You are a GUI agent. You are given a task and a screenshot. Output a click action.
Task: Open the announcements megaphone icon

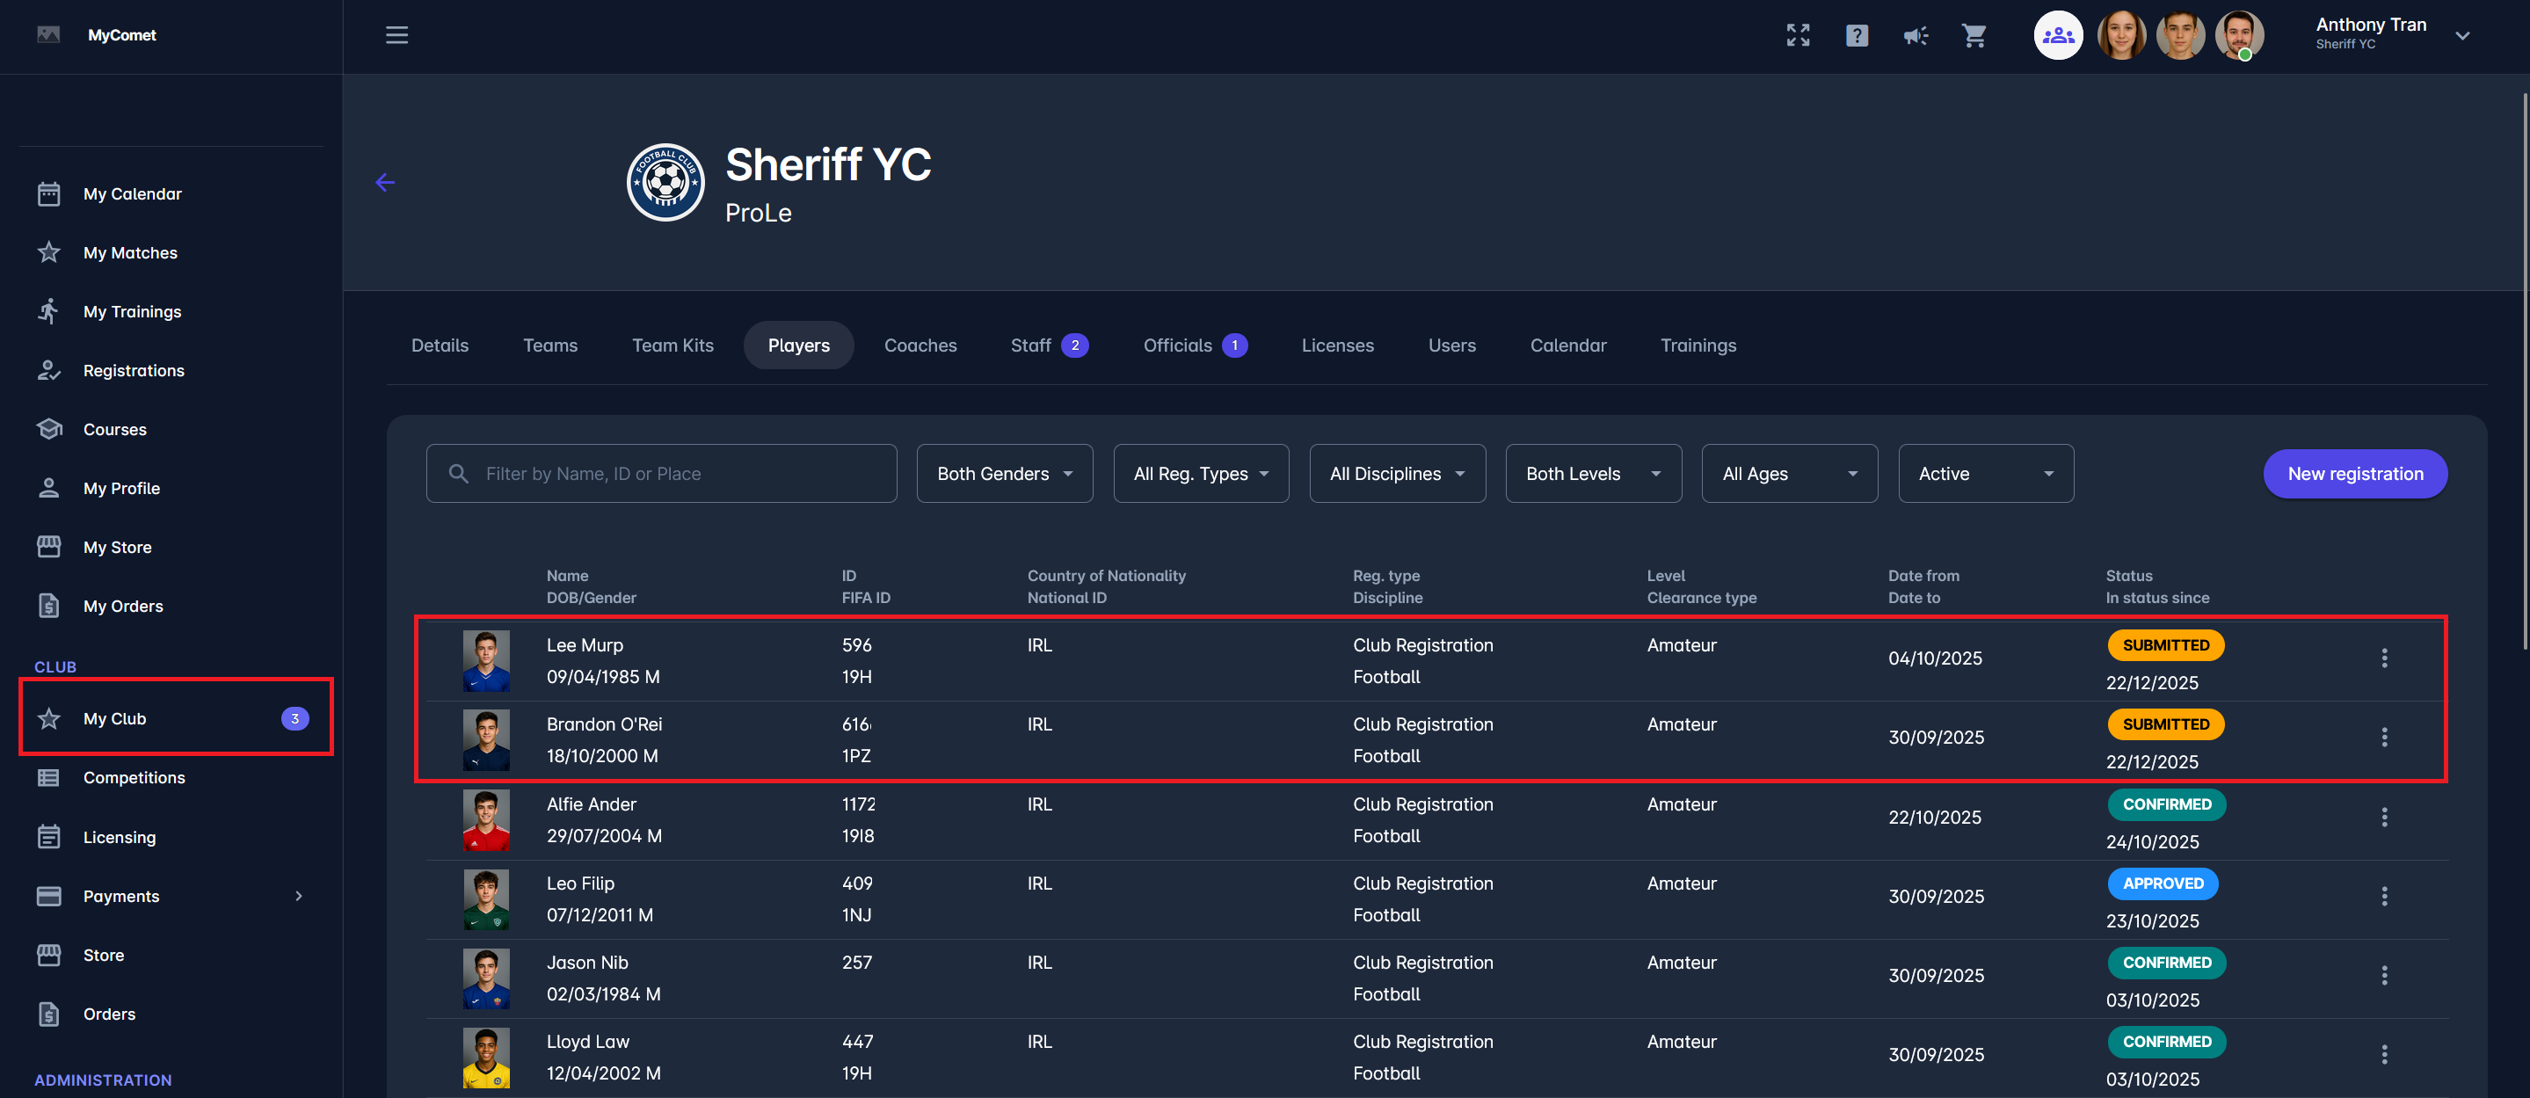coord(1916,35)
